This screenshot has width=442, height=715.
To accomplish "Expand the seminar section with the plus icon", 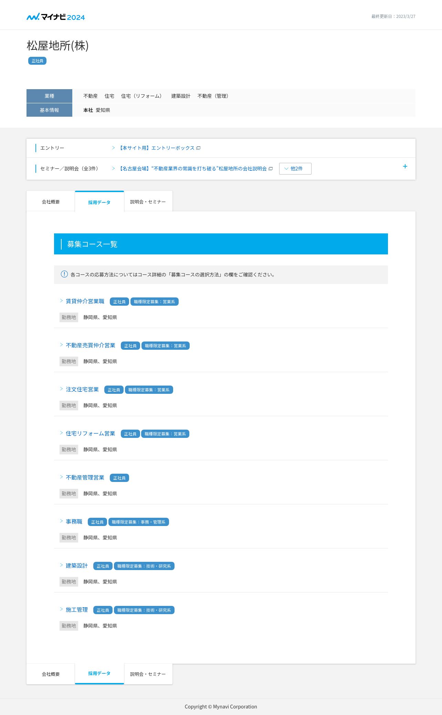I will 405,166.
